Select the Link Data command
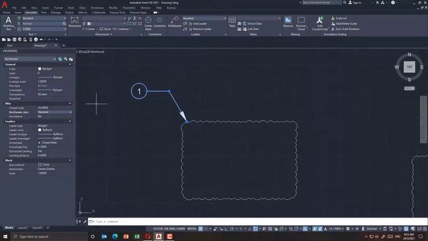The image size is (428, 241). 251,29
